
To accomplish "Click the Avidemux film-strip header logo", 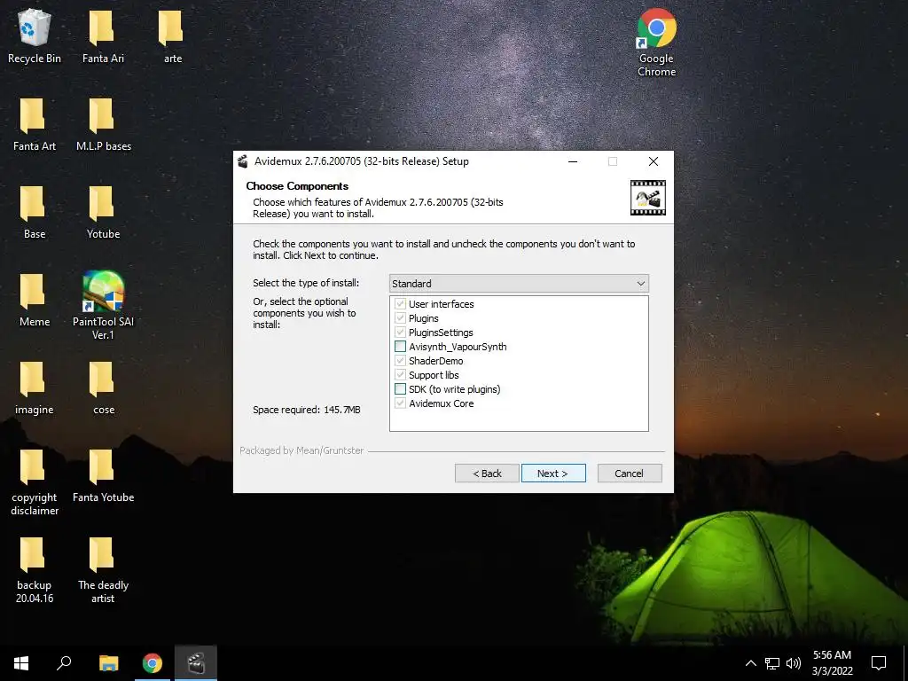I will (x=647, y=198).
